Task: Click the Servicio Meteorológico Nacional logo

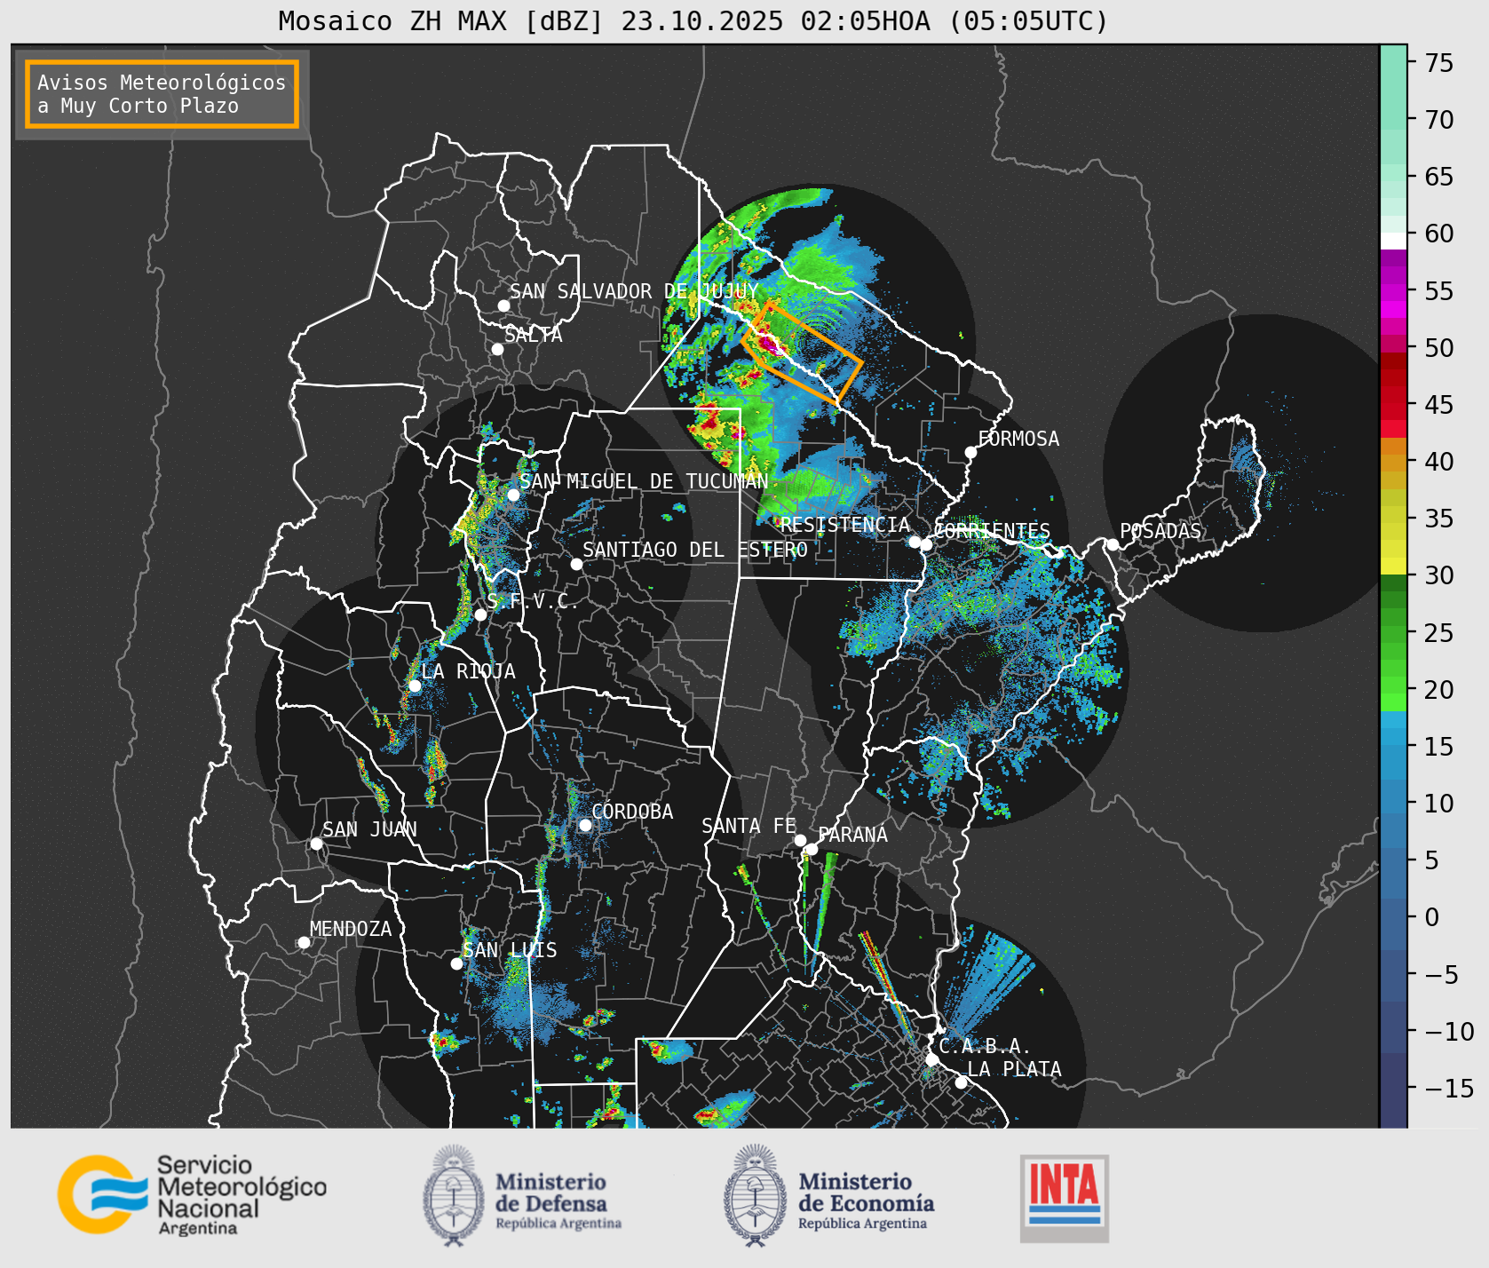Action: pyautogui.click(x=192, y=1195)
